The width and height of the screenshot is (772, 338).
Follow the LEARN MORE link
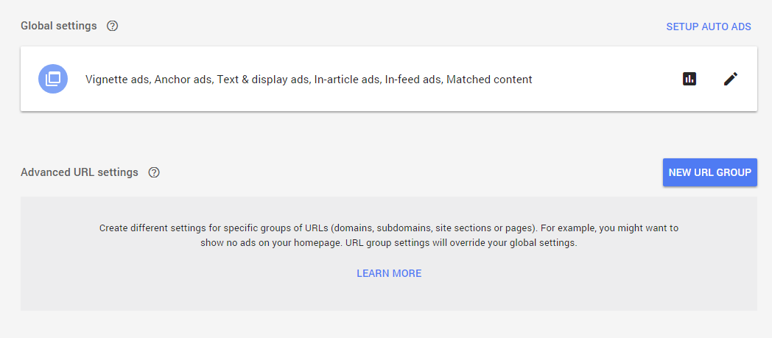tap(389, 273)
